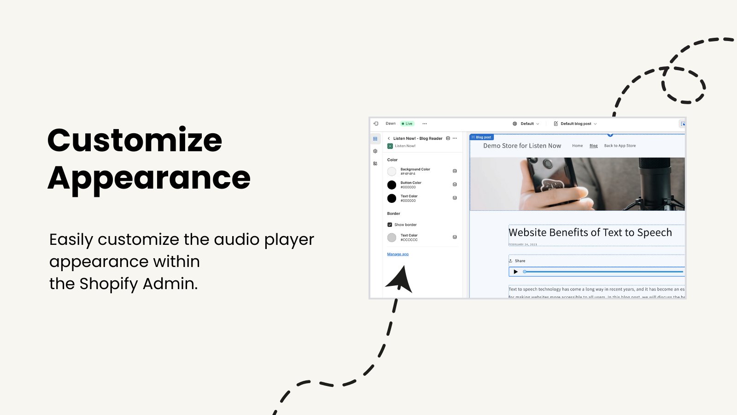The width and height of the screenshot is (737, 415).
Task: Connect dynamic source for #000000 Text Color
Action: (x=455, y=198)
